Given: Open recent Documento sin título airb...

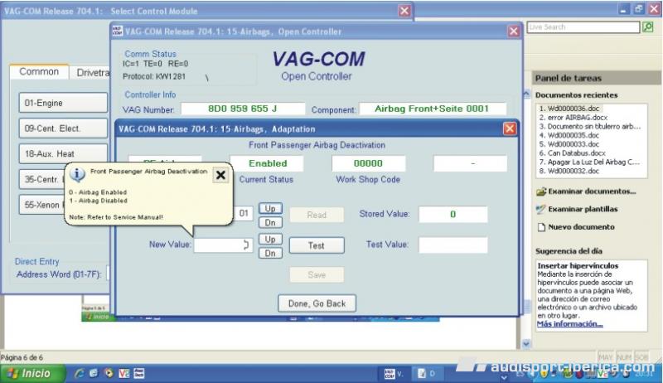Looking at the screenshot, I should tap(590, 126).
